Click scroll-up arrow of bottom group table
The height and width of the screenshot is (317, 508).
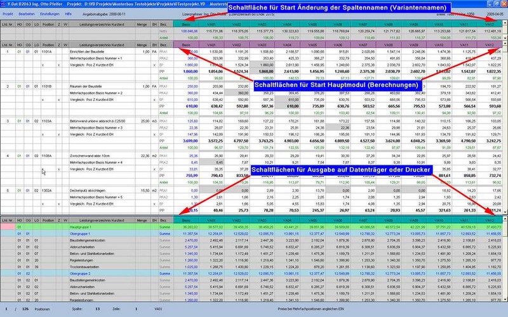point(504,219)
